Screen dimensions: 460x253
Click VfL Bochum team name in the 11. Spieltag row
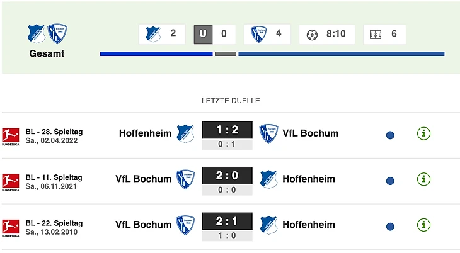[x=143, y=179]
